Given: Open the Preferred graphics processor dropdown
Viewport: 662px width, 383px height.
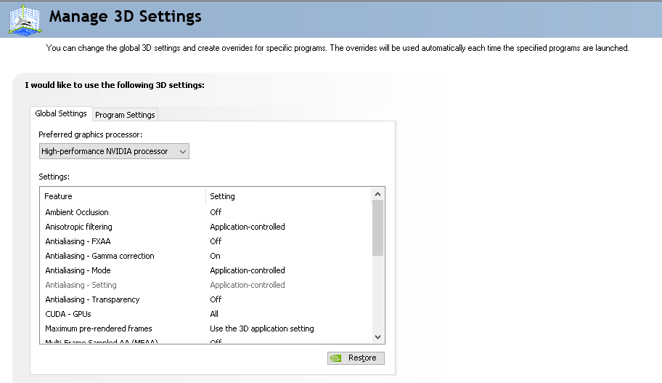Looking at the screenshot, I should tap(114, 151).
